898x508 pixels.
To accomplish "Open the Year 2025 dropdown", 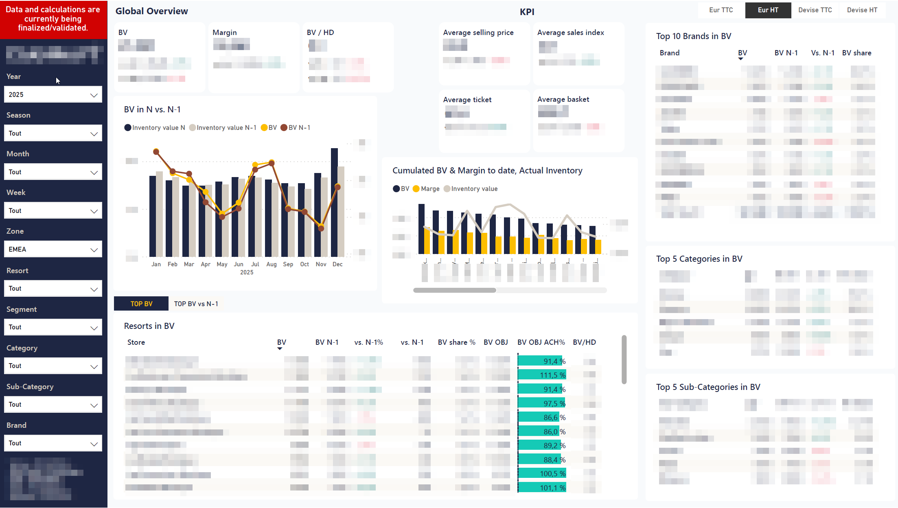I will tap(53, 94).
